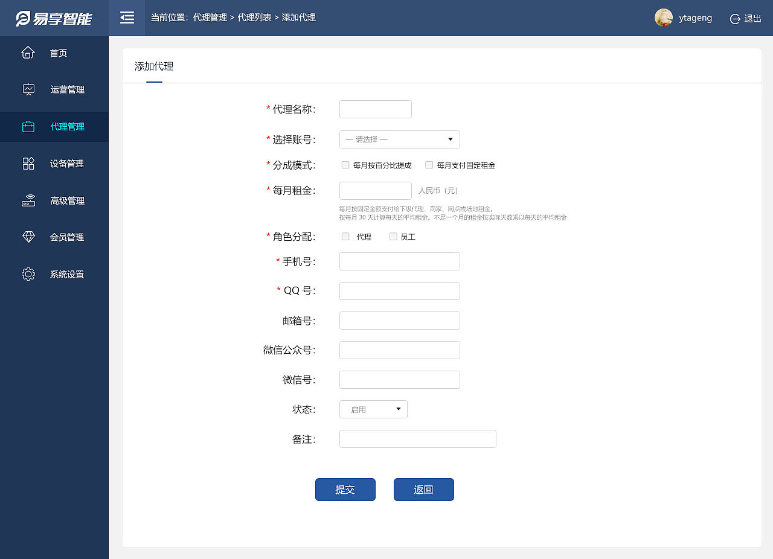Click 返回 to go back
773x559 pixels.
(x=423, y=490)
